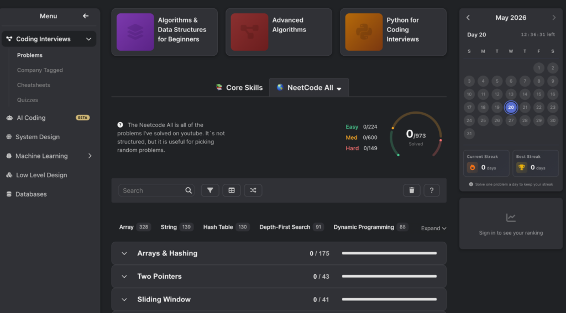Filter by the Depth-First Search tag
This screenshot has width=566, height=313.
[x=291, y=227]
